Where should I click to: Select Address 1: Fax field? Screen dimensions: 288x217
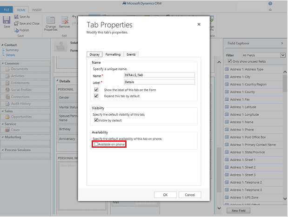pyautogui.click(x=253, y=99)
